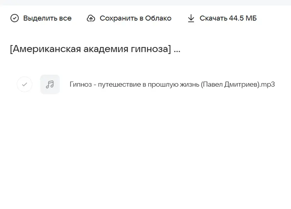291x209 pixels.
Task: Click the word "Гипноз" starting the file name
Action: click(80, 84)
